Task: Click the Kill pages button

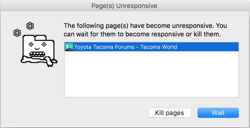Action: pyautogui.click(x=170, y=113)
